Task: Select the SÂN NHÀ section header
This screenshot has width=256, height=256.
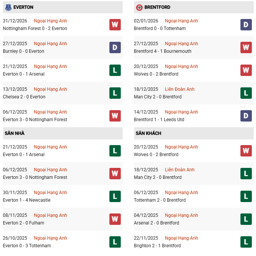Action: pyautogui.click(x=14, y=133)
